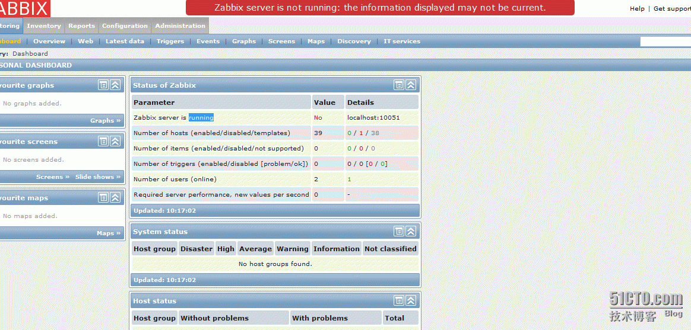The image size is (691, 330).
Task: Open menu icon in Favourite graphs widget
Action: 103,85
